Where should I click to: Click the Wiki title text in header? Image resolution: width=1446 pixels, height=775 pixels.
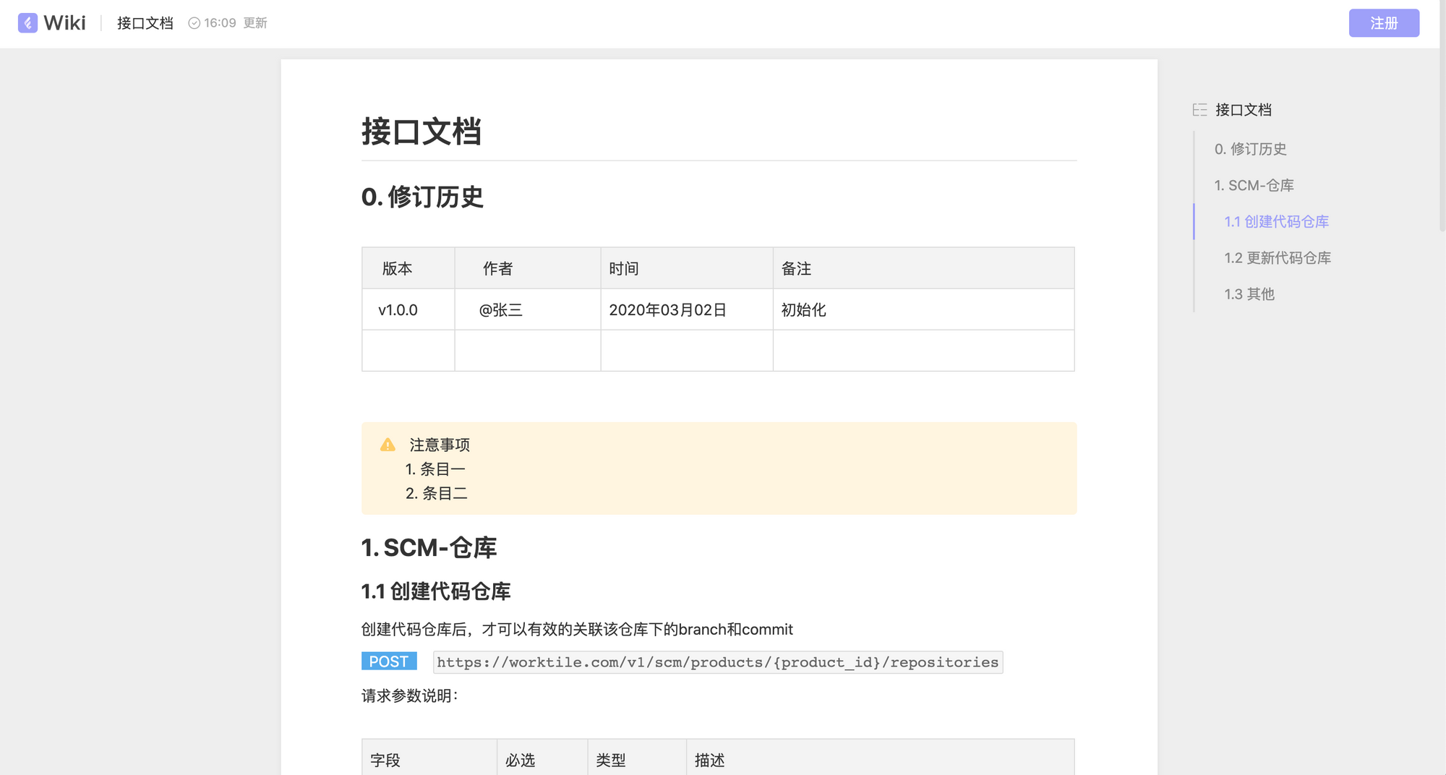pos(64,23)
